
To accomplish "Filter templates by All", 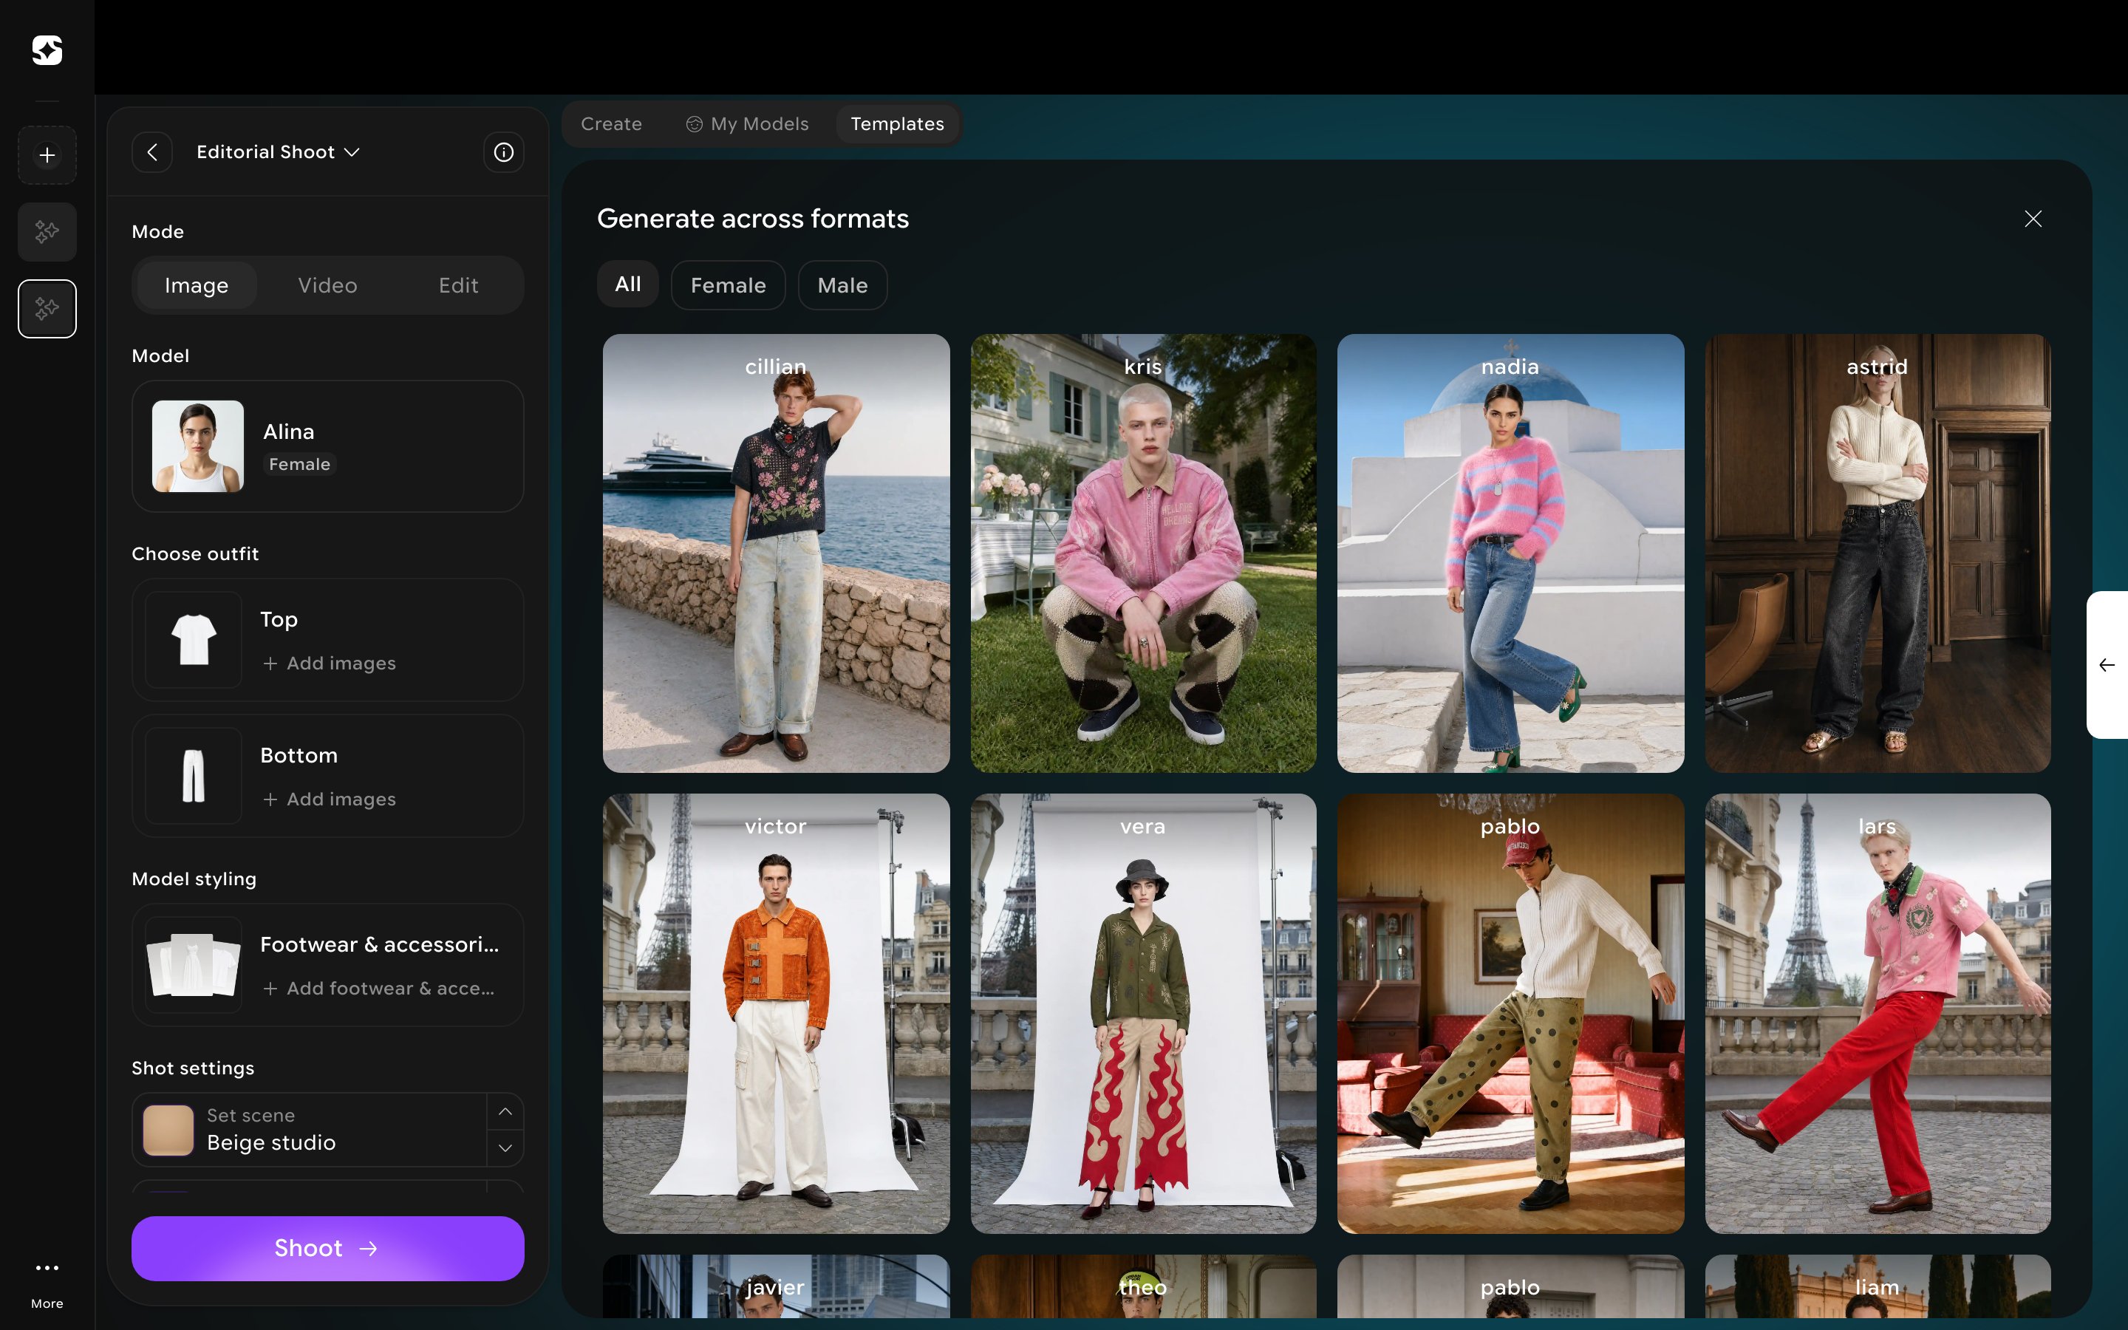I will pos(628,284).
